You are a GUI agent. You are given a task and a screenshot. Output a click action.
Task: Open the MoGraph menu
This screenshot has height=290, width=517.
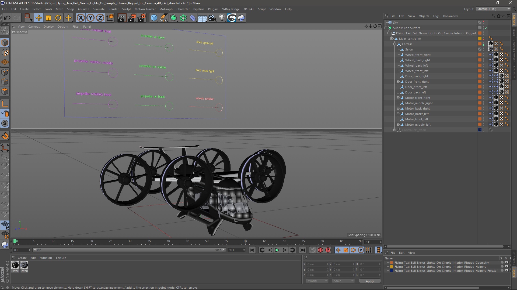tap(166, 9)
